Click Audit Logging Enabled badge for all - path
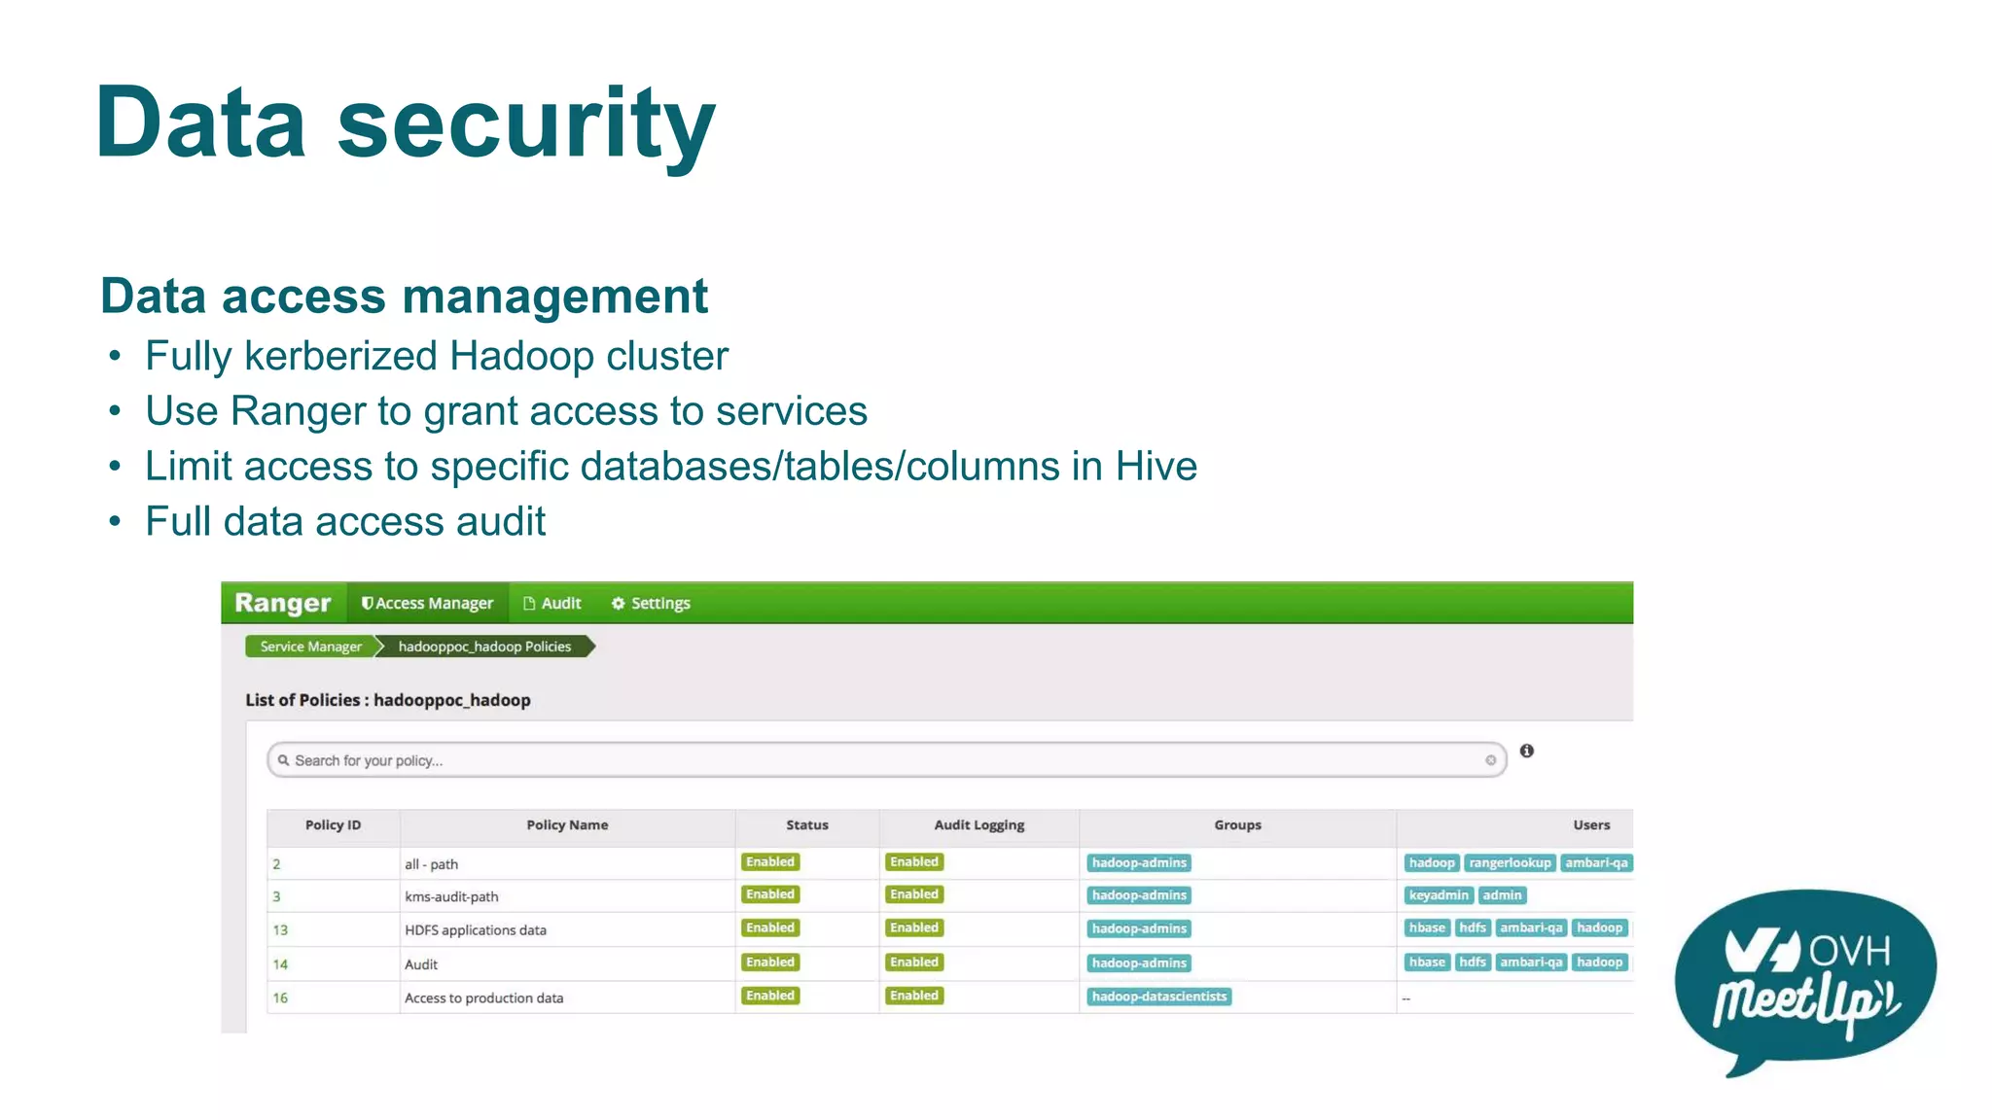Screen dimensions: 1992x1120 (x=914, y=862)
